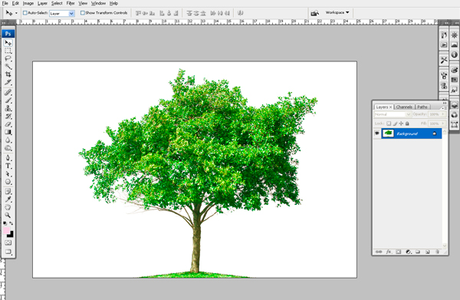Reset default foreground and background colors

tap(5, 223)
